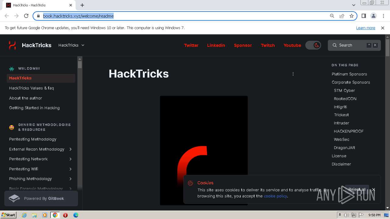Viewport: 390px width, 219px height.
Task: Click the Windows Start button
Action: pyautogui.click(x=9, y=215)
